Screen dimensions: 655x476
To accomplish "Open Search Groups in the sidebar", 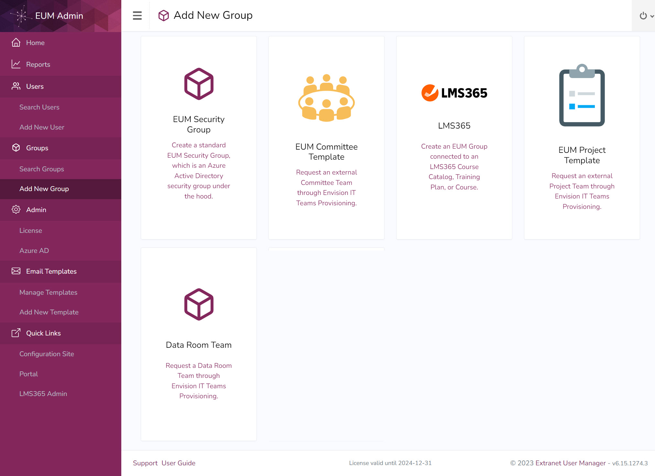I will (x=41, y=169).
